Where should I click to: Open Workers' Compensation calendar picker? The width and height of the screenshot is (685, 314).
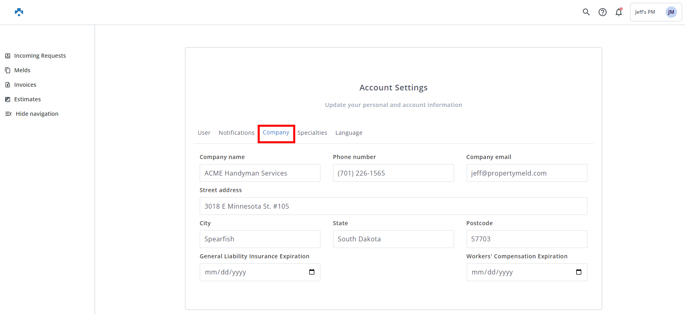(578, 272)
